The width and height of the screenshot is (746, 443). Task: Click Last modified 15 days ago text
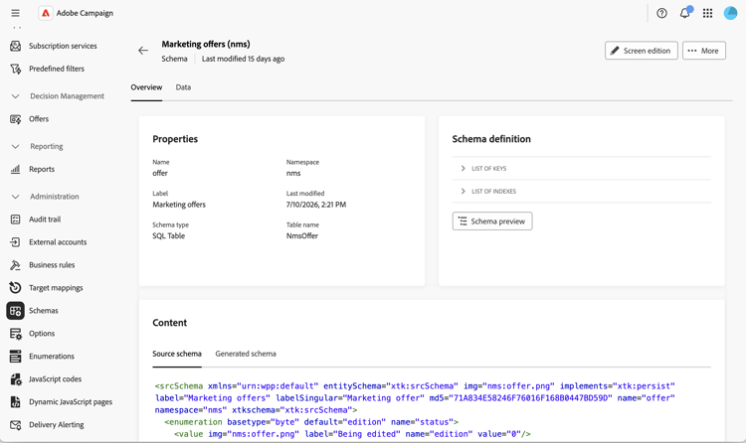[243, 59]
